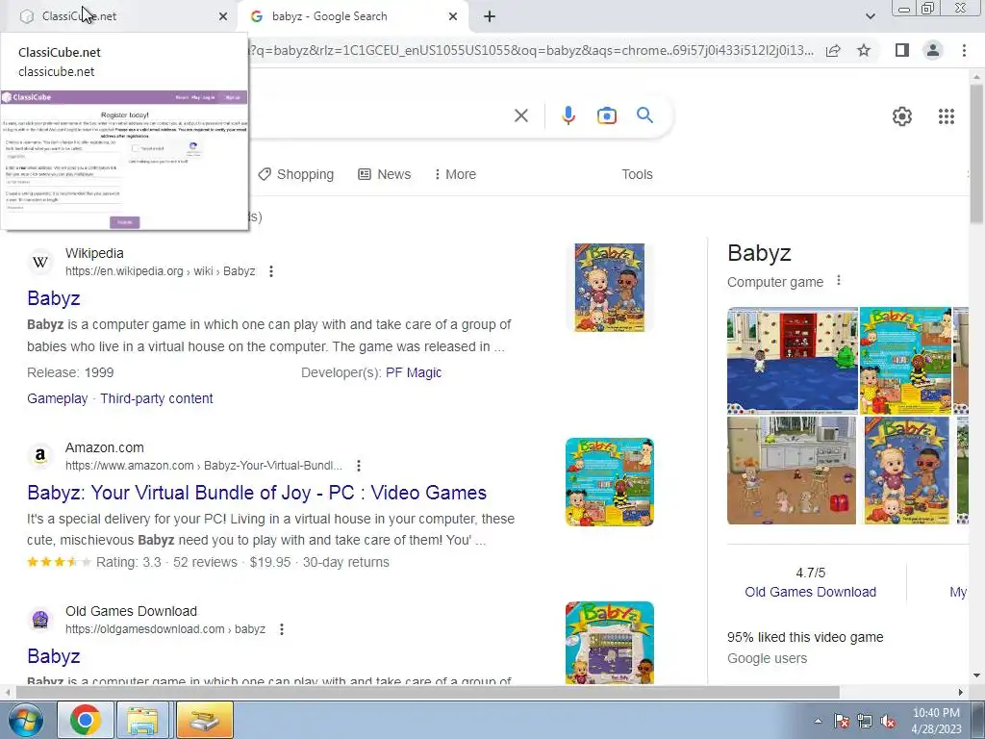The image size is (985, 739).
Task: Open Google Lens camera search
Action: tap(606, 115)
